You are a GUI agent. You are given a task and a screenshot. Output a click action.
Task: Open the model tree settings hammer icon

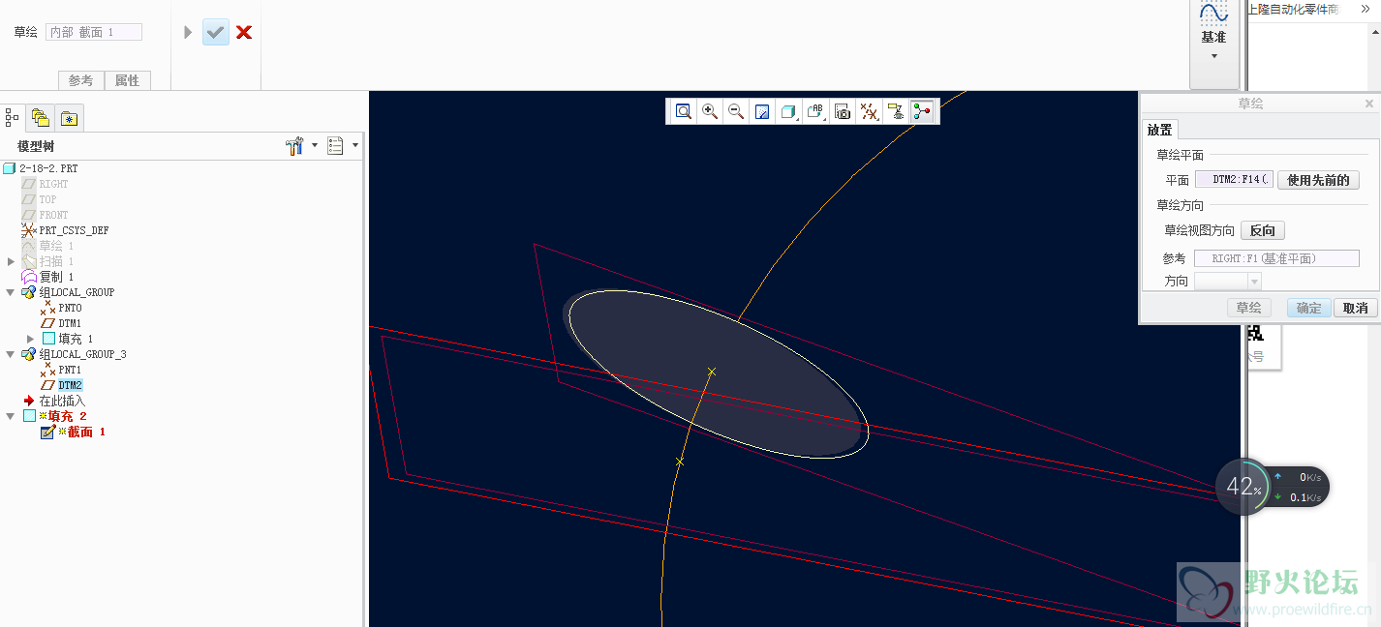[295, 146]
